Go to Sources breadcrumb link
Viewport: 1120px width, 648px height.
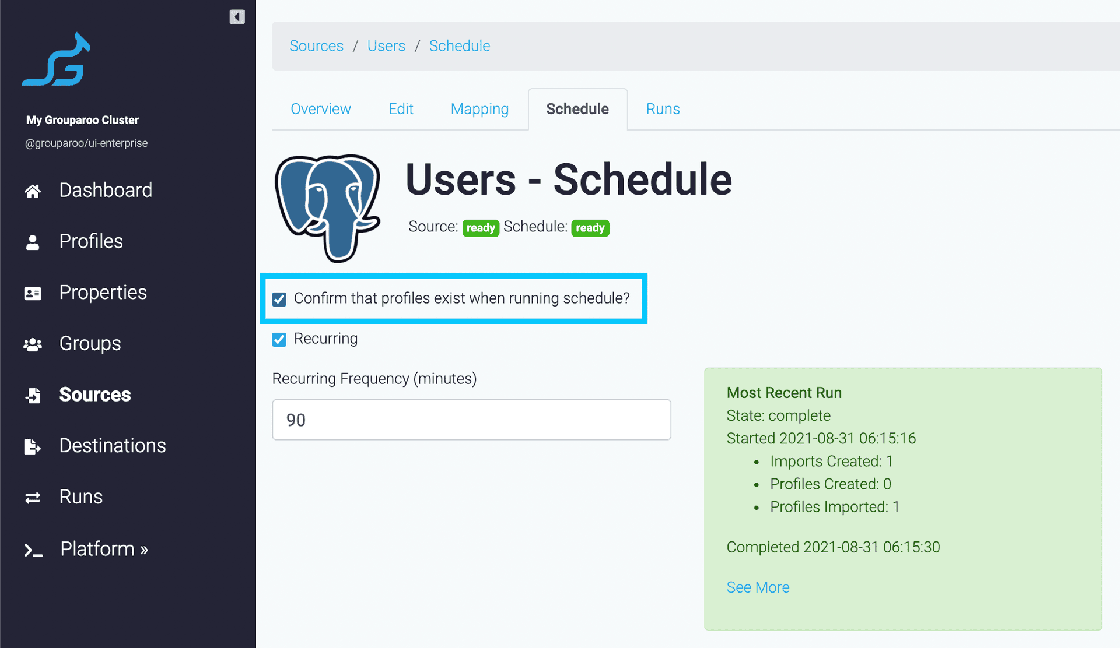tap(316, 46)
